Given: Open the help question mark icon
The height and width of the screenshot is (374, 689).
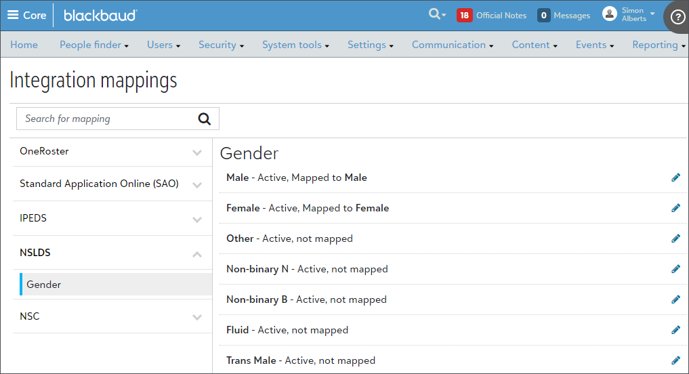Looking at the screenshot, I should tap(677, 17).
